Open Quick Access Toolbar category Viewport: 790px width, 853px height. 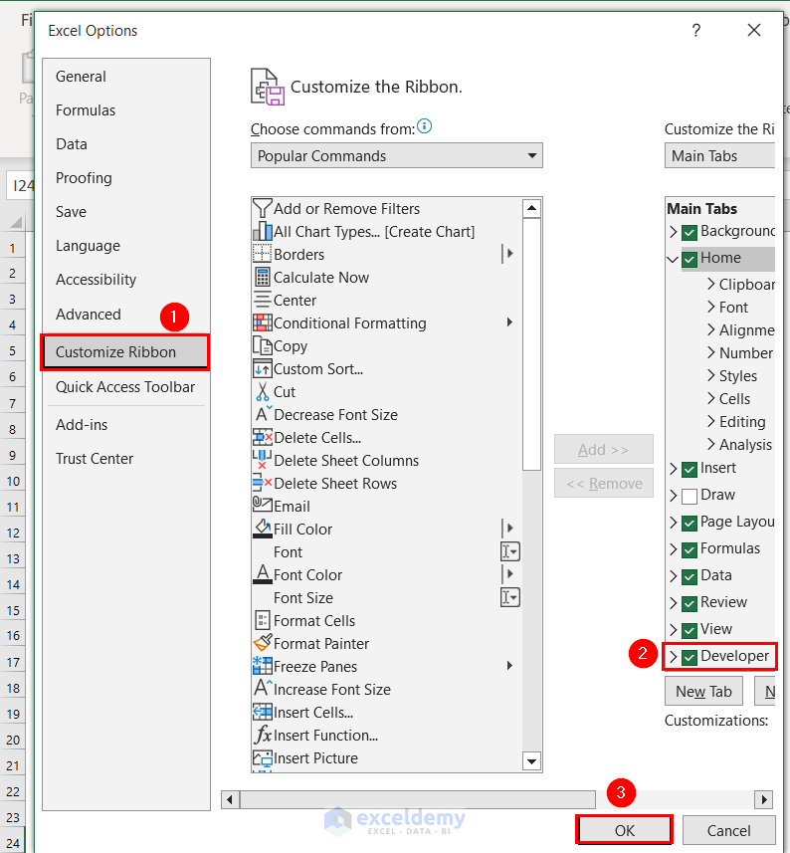click(125, 387)
